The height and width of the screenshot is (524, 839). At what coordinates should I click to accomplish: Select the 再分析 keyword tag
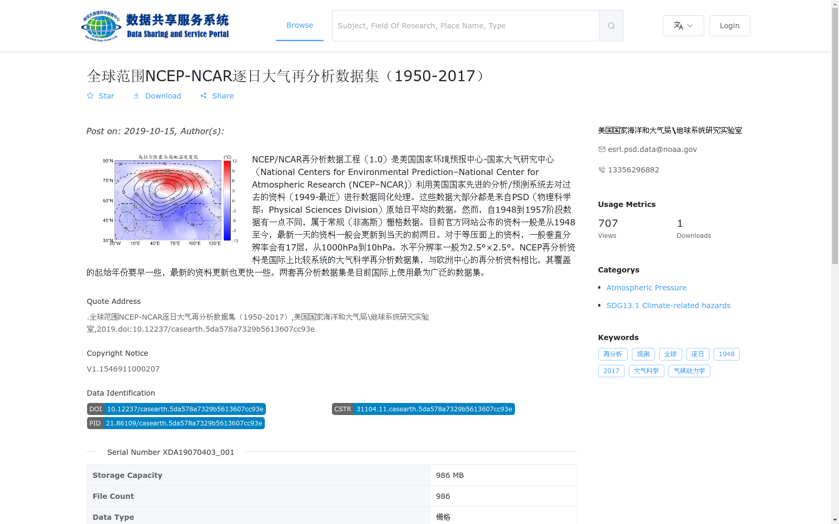click(612, 354)
